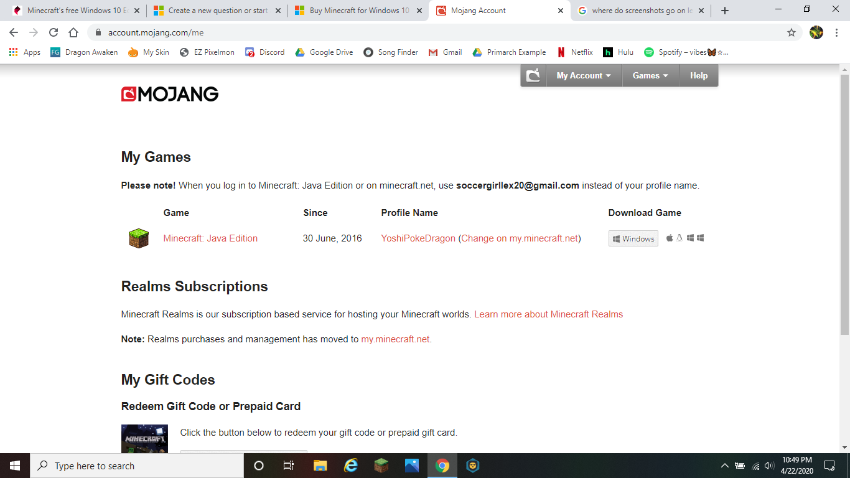Open the Windows notification center
850x478 pixels.
829,466
